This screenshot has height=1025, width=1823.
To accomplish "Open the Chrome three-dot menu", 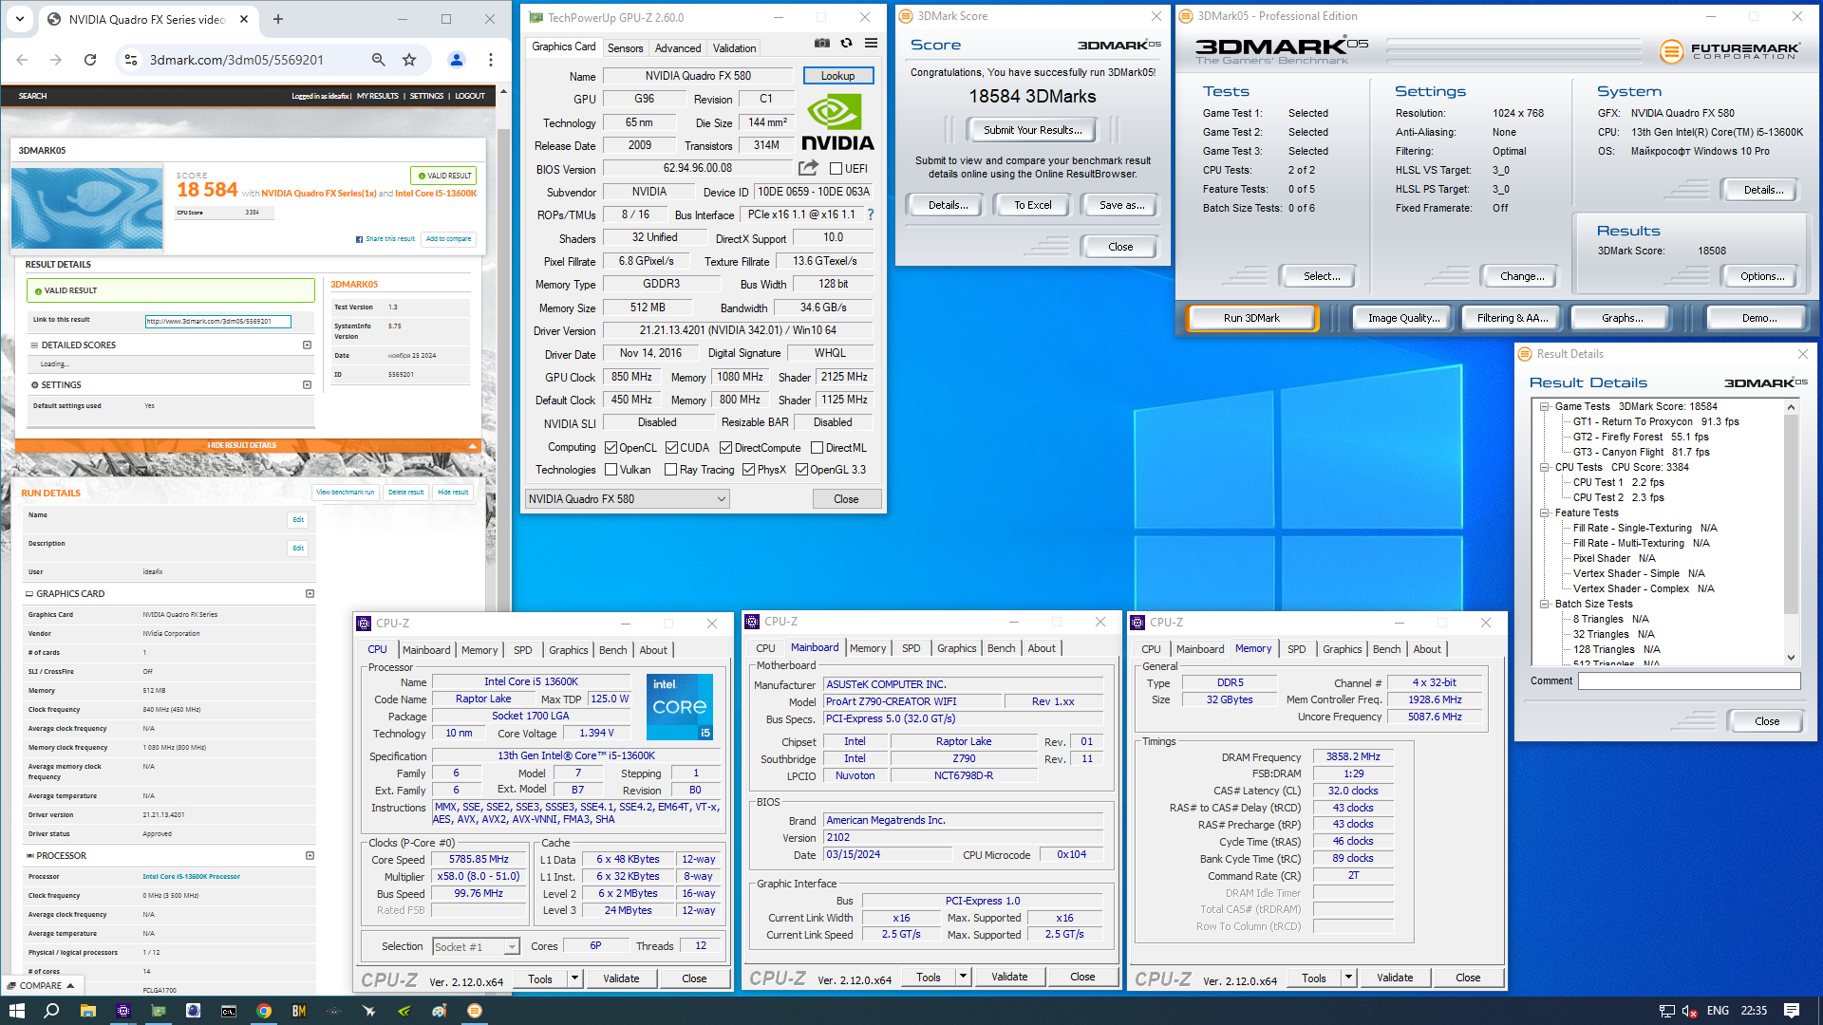I will point(491,60).
